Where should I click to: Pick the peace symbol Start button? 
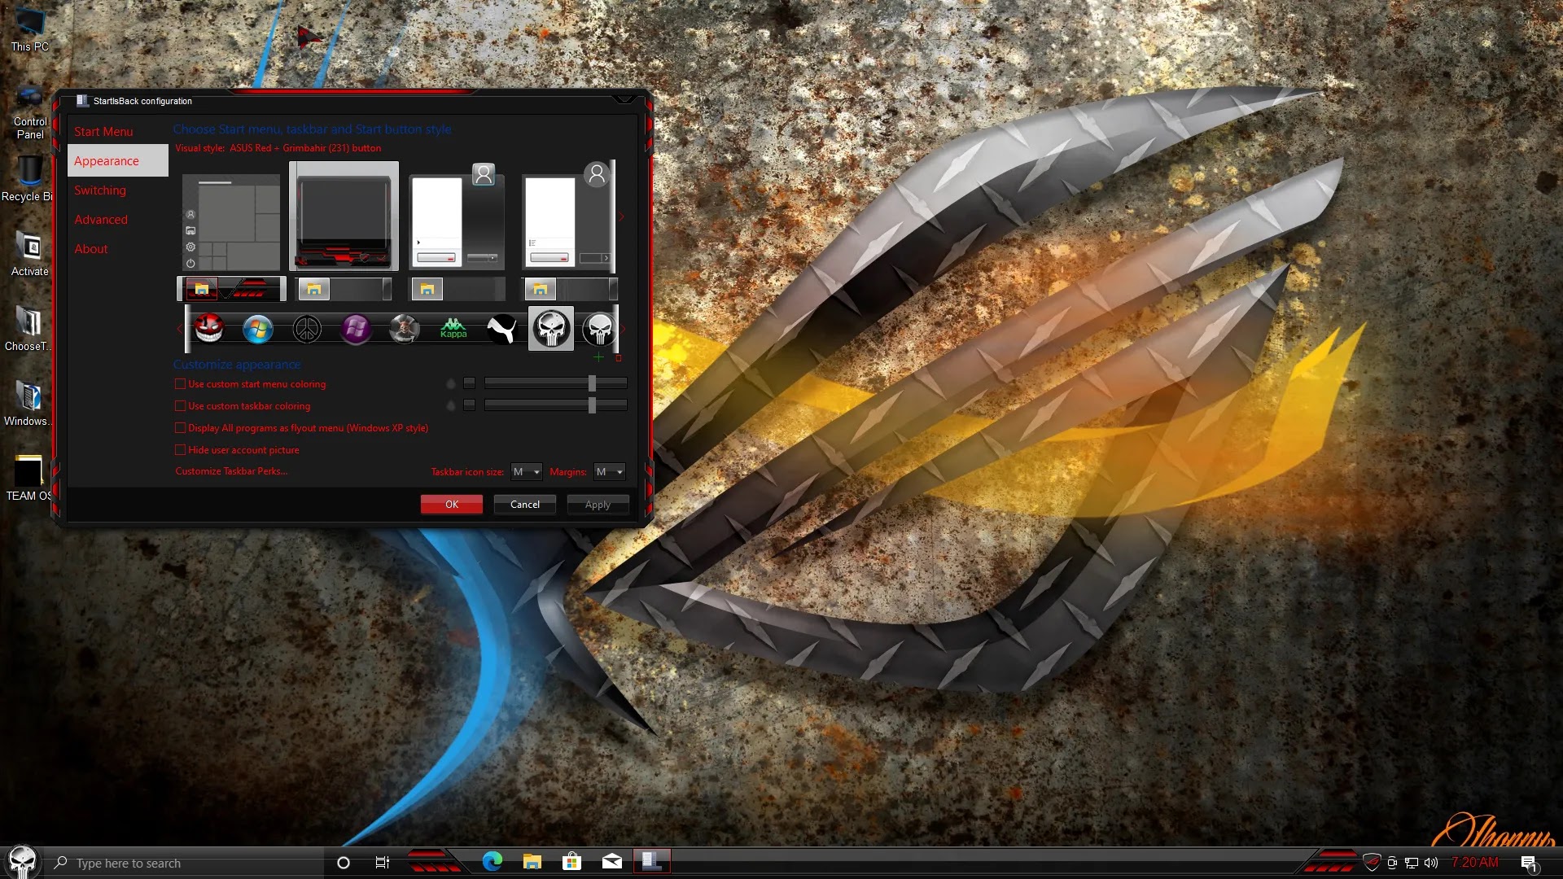coord(307,329)
